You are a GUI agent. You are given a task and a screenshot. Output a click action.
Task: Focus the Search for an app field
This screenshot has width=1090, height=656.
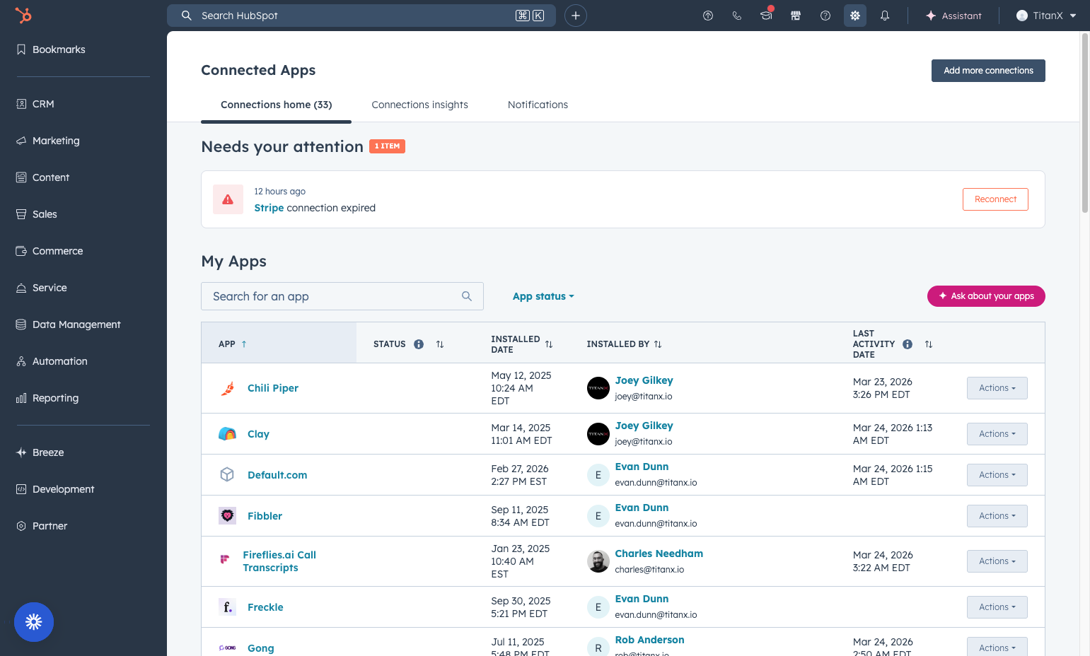coord(342,296)
